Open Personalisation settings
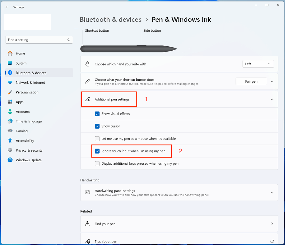Viewport: 285px width, 245px height. click(39, 92)
